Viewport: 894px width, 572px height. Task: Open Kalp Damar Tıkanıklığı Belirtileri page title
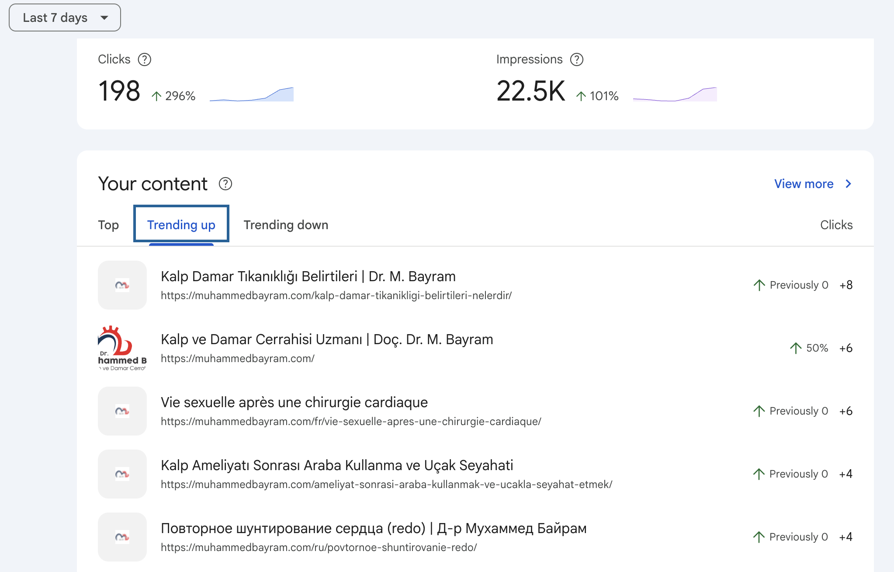click(x=308, y=276)
